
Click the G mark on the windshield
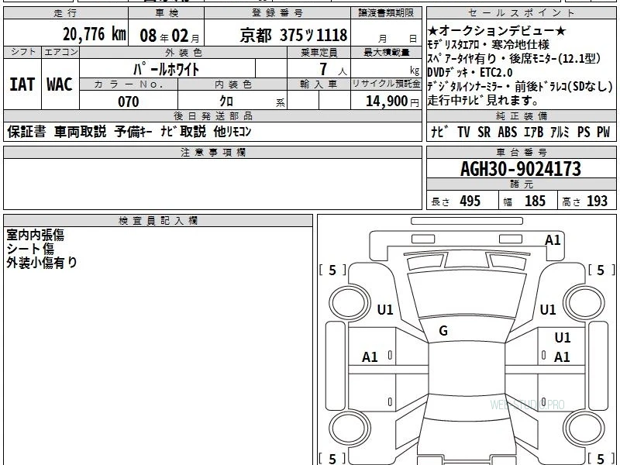[x=443, y=331]
